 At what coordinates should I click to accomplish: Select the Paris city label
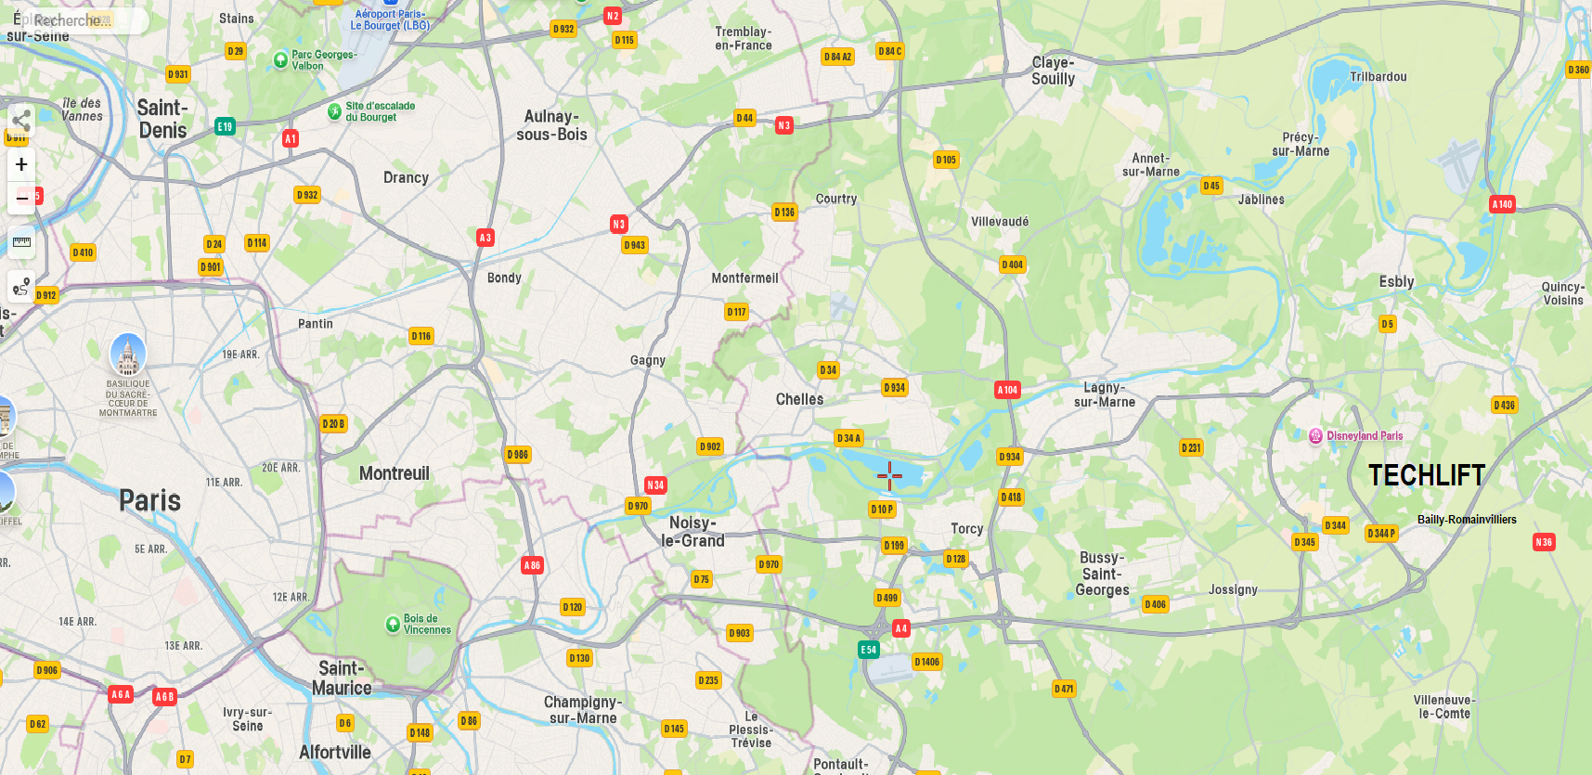tap(150, 501)
